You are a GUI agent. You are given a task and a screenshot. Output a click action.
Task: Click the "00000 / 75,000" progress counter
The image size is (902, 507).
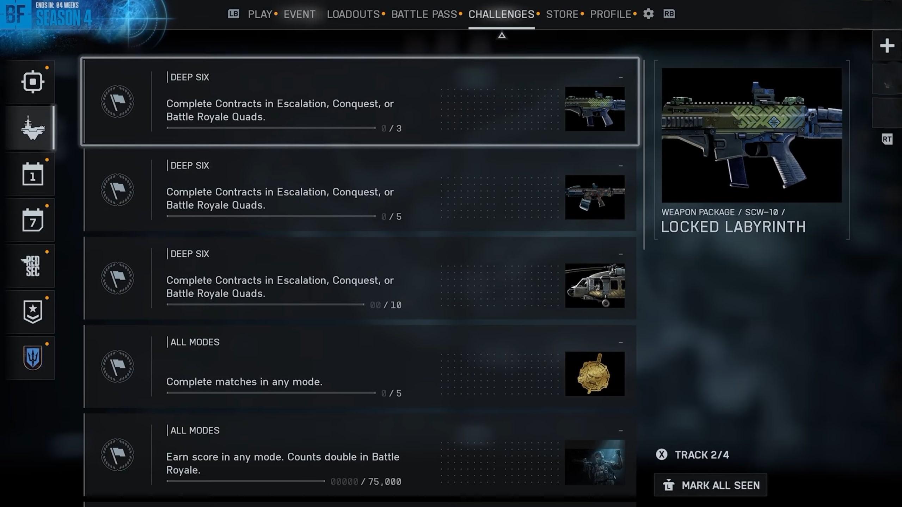(366, 481)
